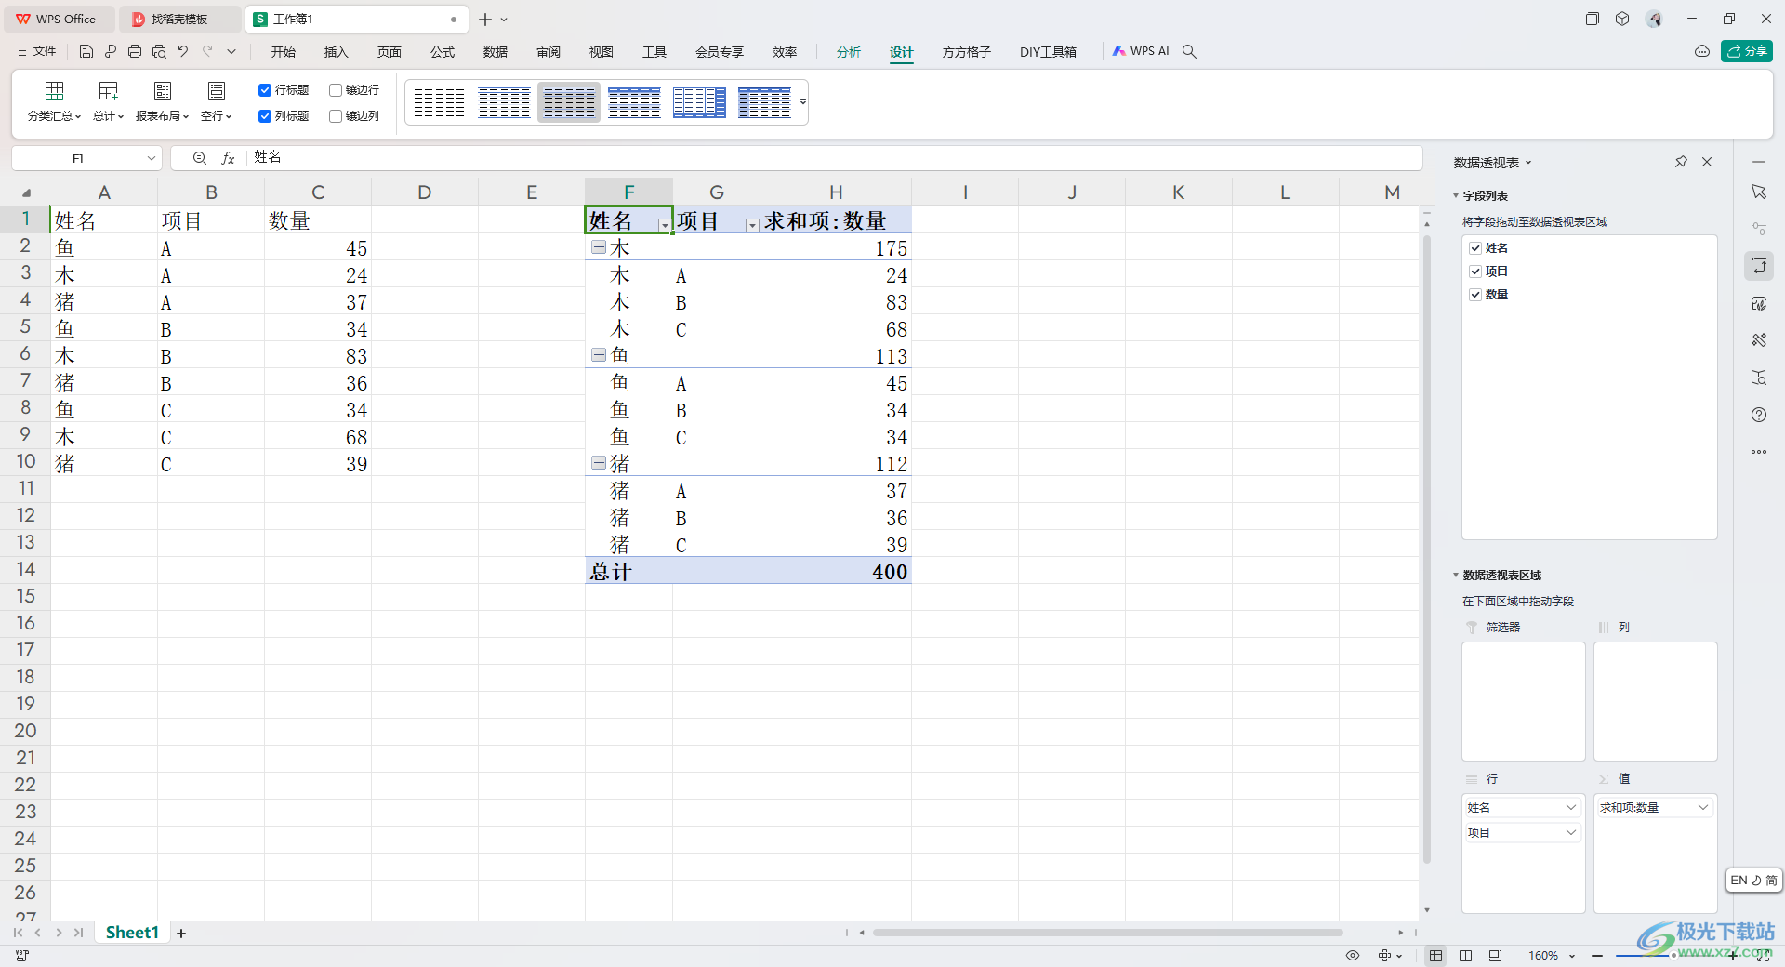The width and height of the screenshot is (1785, 967).
Task: Go to first sheet navigation arrow
Action: coord(19,933)
